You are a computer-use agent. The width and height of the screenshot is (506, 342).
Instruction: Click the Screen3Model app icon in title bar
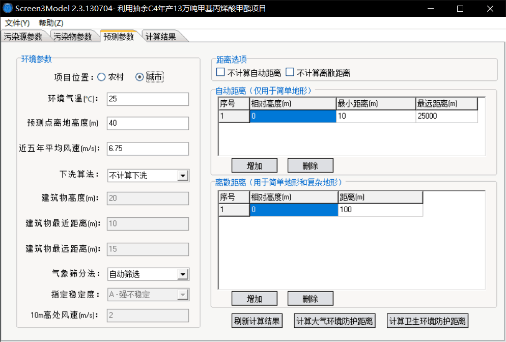tap(7, 8)
